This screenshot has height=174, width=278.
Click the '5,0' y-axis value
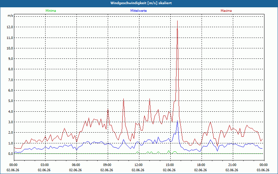[11, 101]
